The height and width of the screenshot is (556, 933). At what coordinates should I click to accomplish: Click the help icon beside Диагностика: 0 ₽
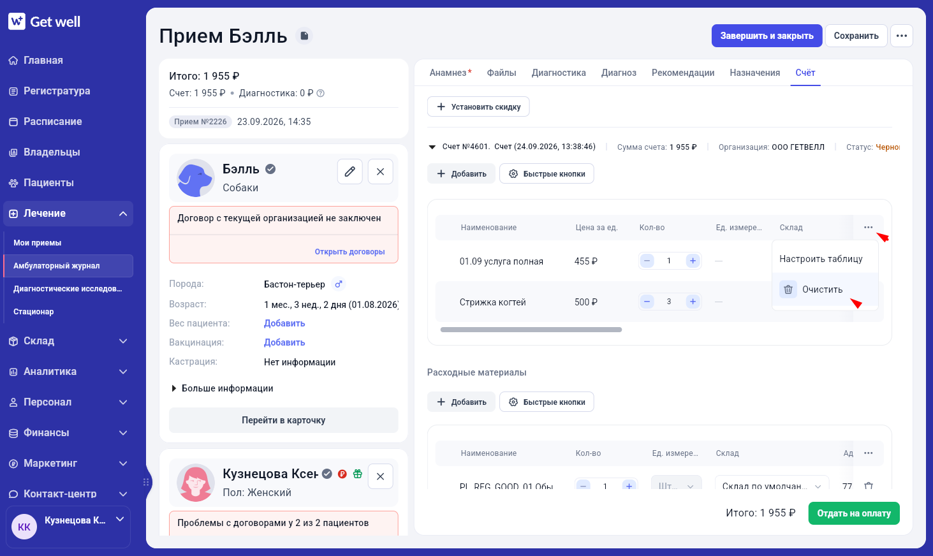[x=321, y=93]
